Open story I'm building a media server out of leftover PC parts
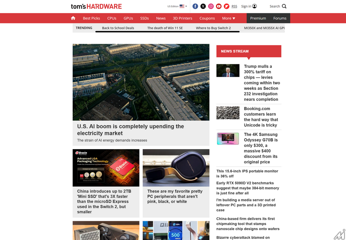 point(246,205)
